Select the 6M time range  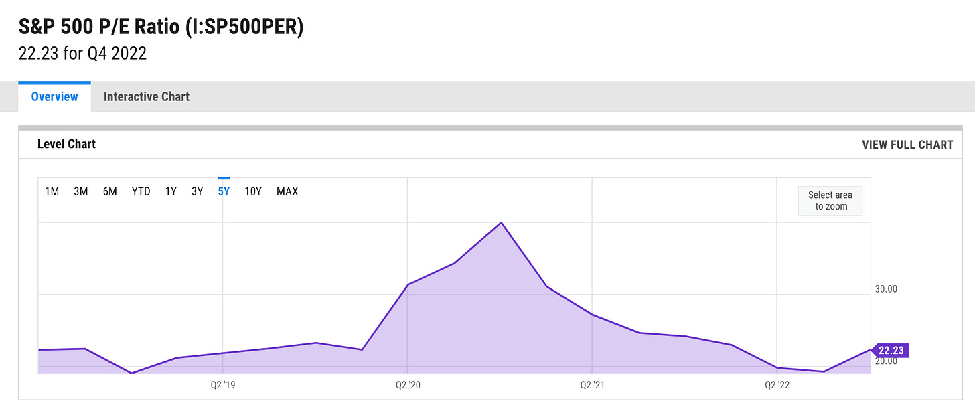110,191
